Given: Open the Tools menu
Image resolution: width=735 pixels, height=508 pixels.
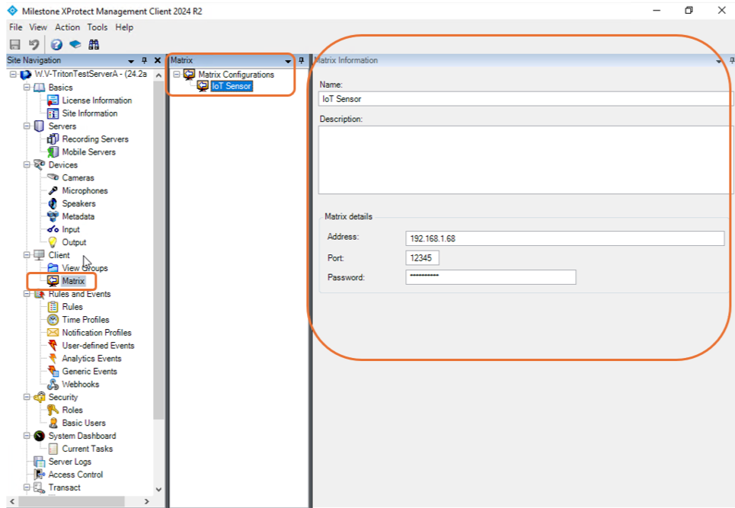Looking at the screenshot, I should (97, 27).
